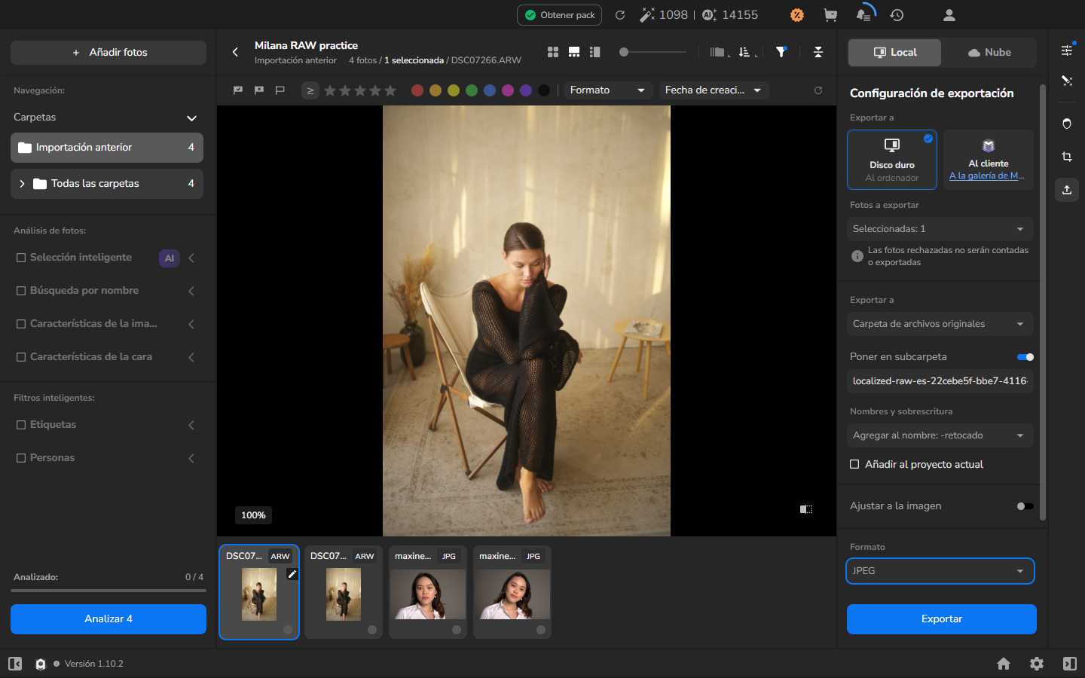The height and width of the screenshot is (678, 1085).
Task: Open settings gear in status bar
Action: tap(1037, 664)
